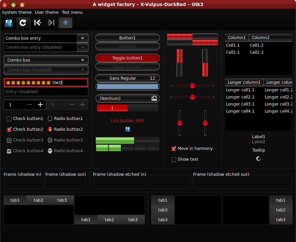Click the spinner icon below Tooltip
Viewport: 296px width, 242px height.
coord(258,159)
